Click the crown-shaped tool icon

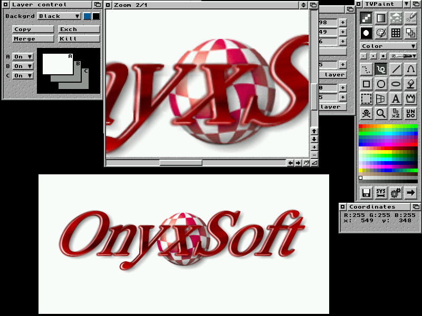(x=410, y=99)
